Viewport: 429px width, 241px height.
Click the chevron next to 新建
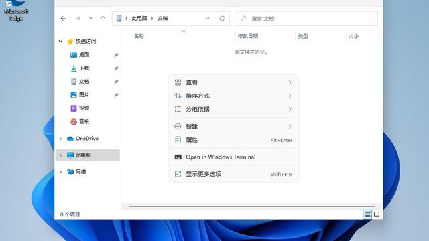pyautogui.click(x=290, y=127)
